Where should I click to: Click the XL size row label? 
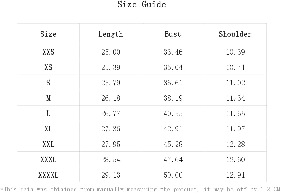click(x=48, y=129)
